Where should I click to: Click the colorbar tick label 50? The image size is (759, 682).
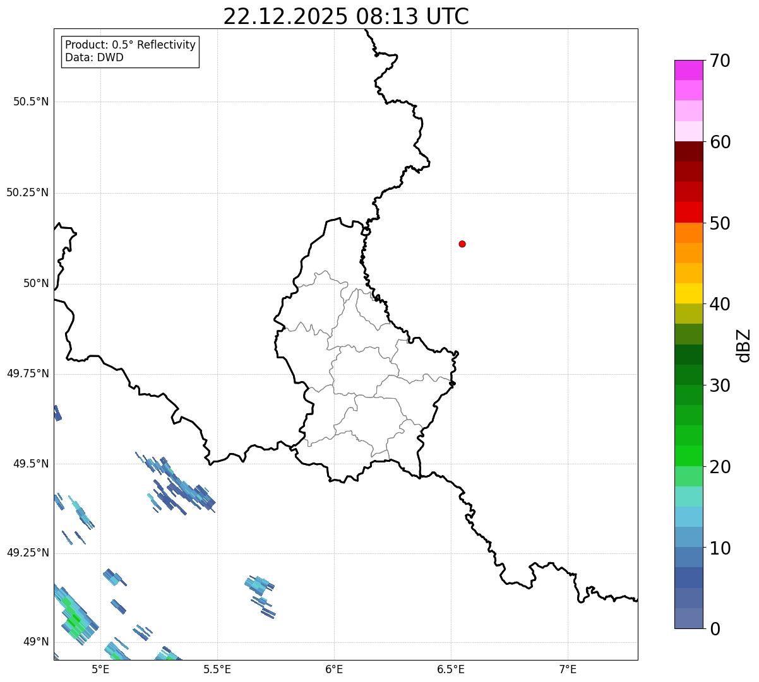tap(720, 223)
